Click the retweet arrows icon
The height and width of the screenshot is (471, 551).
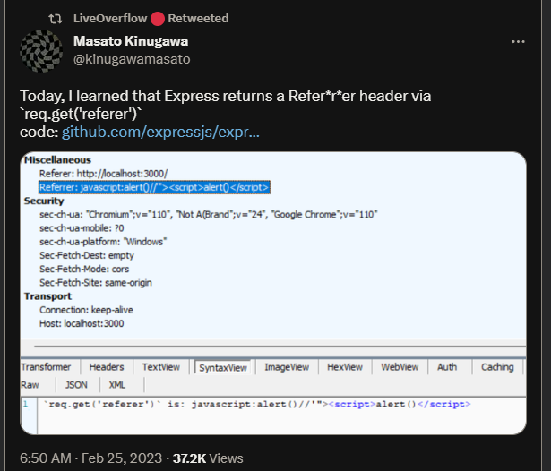(56, 19)
